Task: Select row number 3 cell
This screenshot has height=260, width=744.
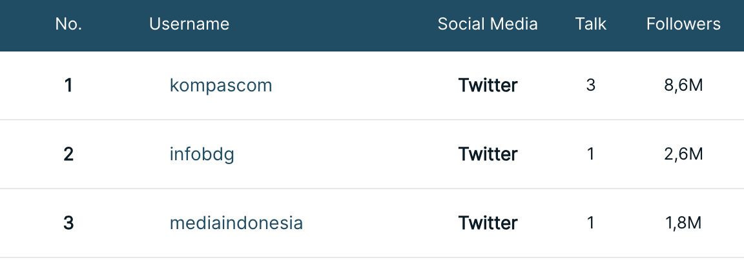Action: coord(68,223)
